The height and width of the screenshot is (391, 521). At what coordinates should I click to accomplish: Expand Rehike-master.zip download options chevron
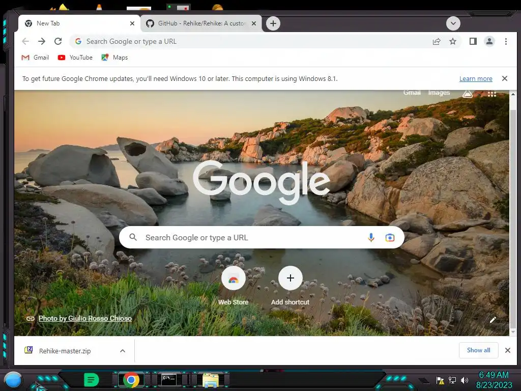(123, 351)
